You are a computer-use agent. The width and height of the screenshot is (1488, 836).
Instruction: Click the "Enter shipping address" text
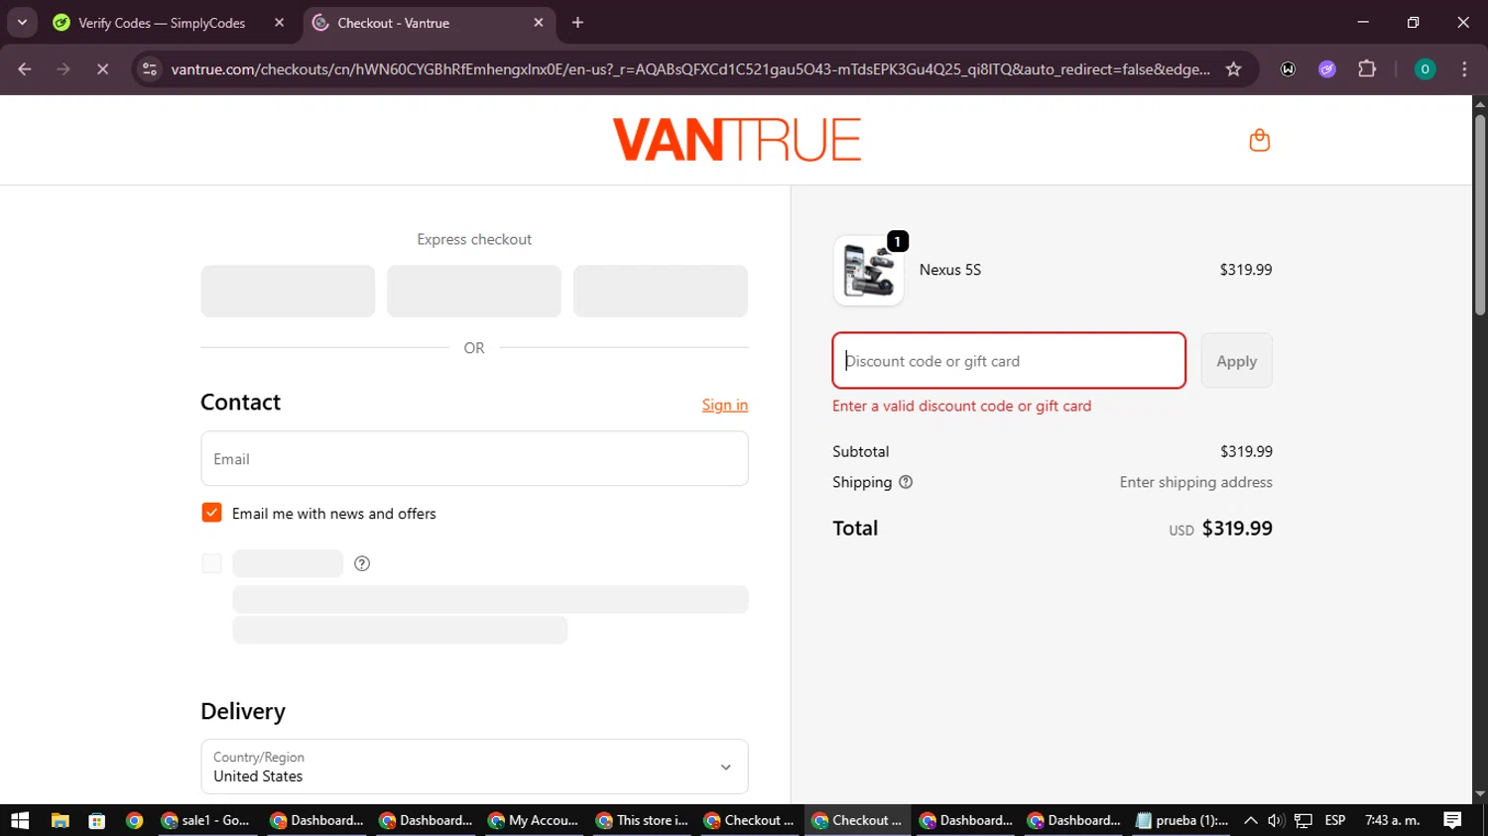(1195, 482)
